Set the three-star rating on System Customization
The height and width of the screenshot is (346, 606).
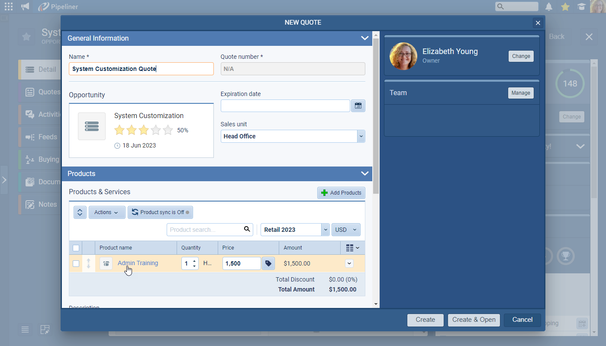[144, 130]
